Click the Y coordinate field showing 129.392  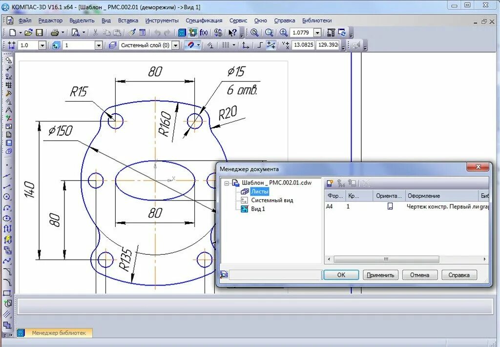pyautogui.click(x=328, y=45)
